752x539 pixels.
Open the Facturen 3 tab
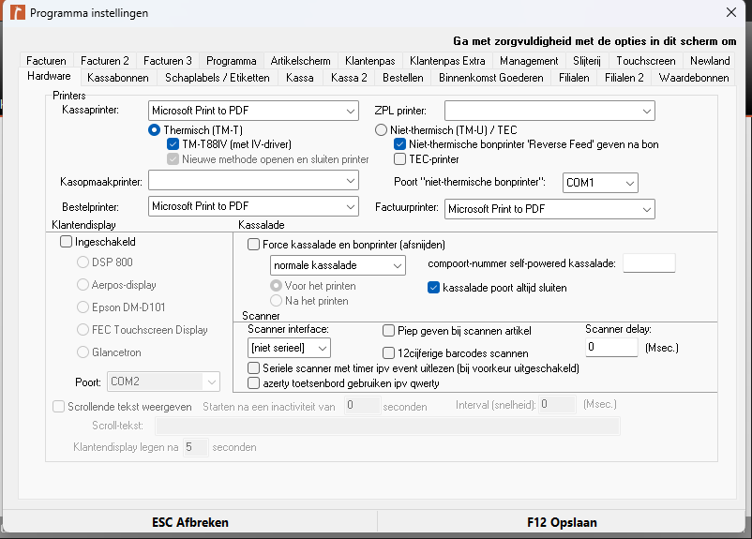click(168, 61)
